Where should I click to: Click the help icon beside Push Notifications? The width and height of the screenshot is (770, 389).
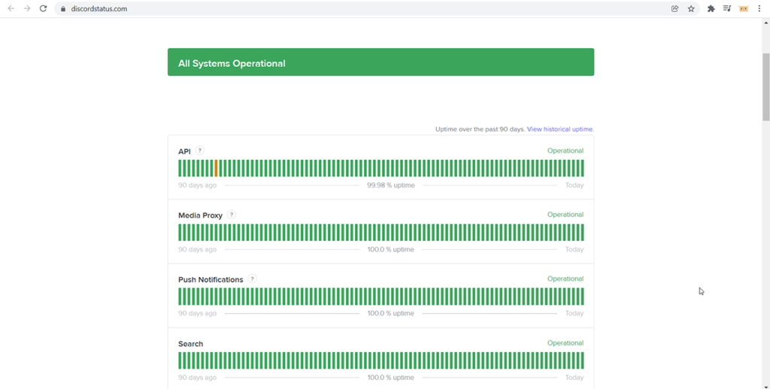tap(252, 279)
